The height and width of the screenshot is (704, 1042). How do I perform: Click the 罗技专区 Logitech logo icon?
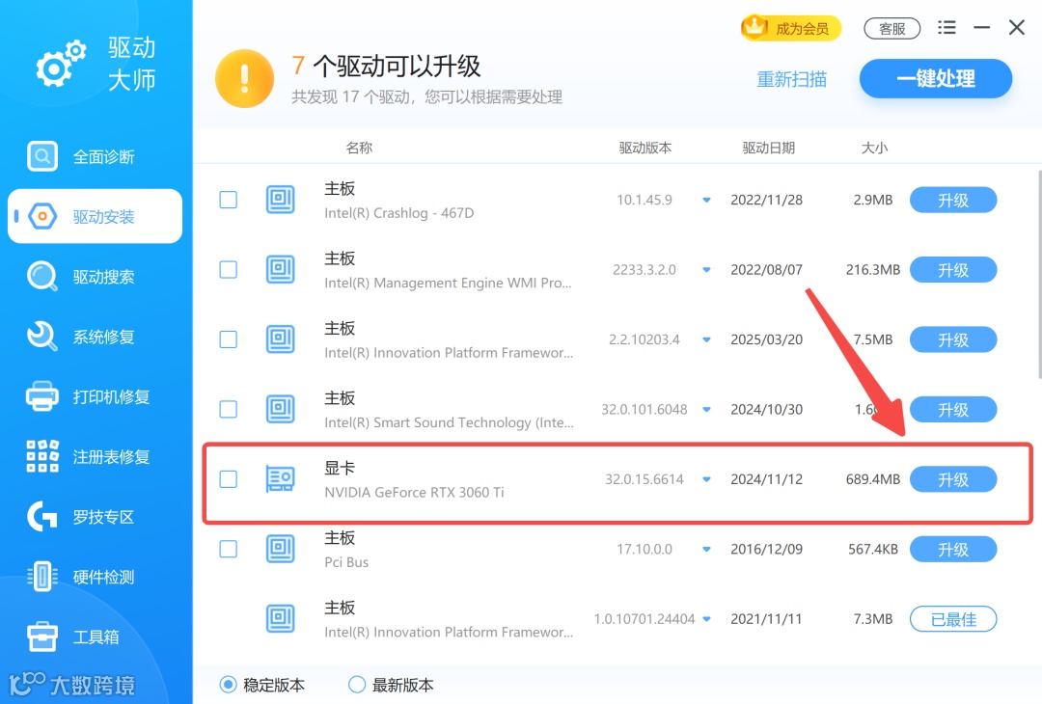pos(41,517)
